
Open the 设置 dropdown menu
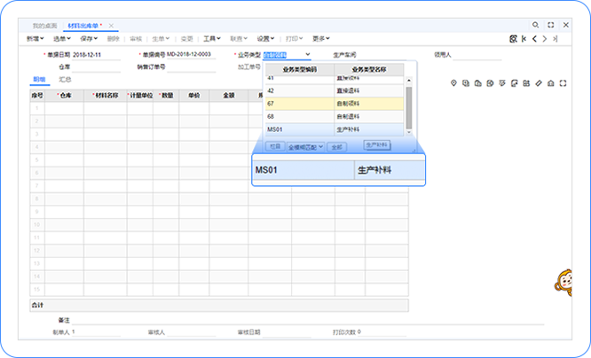point(265,39)
